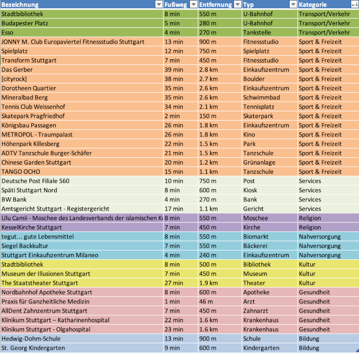
Task: Click the Späti Stuttgart Nord cell
Action: click(x=82, y=190)
